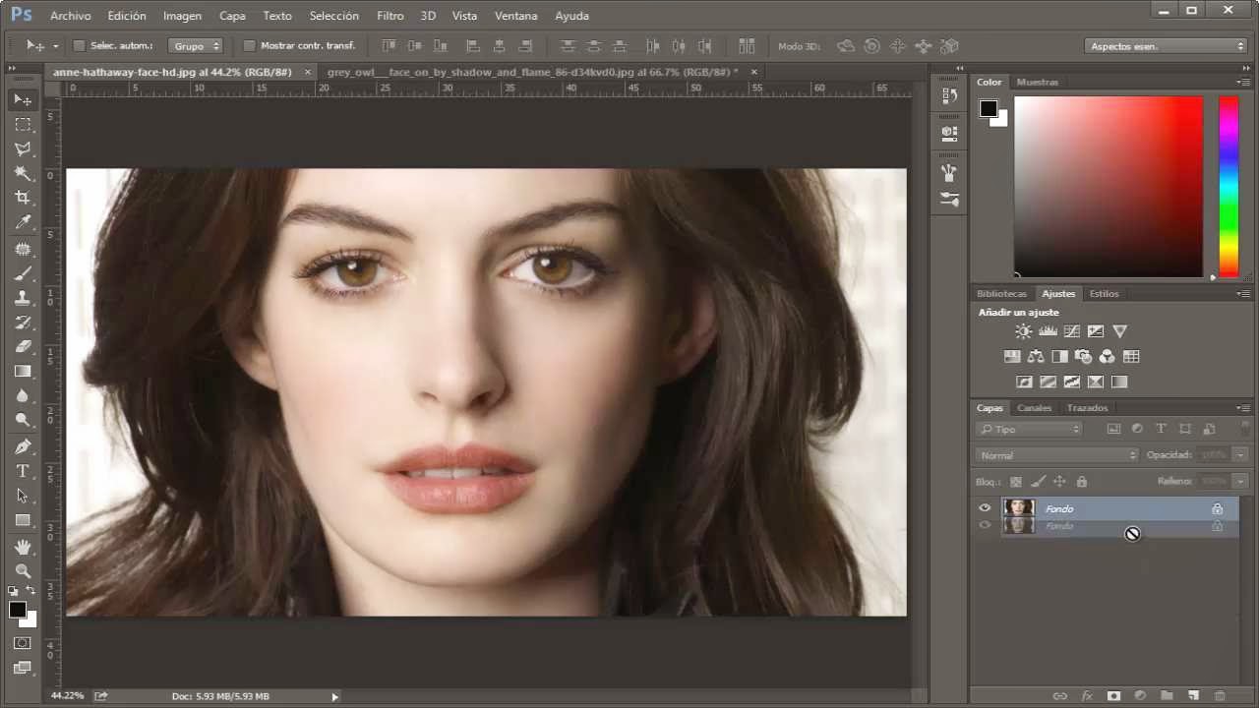This screenshot has width=1259, height=708.
Task: Open the Capas panel flyout menu
Action: pos(1243,407)
